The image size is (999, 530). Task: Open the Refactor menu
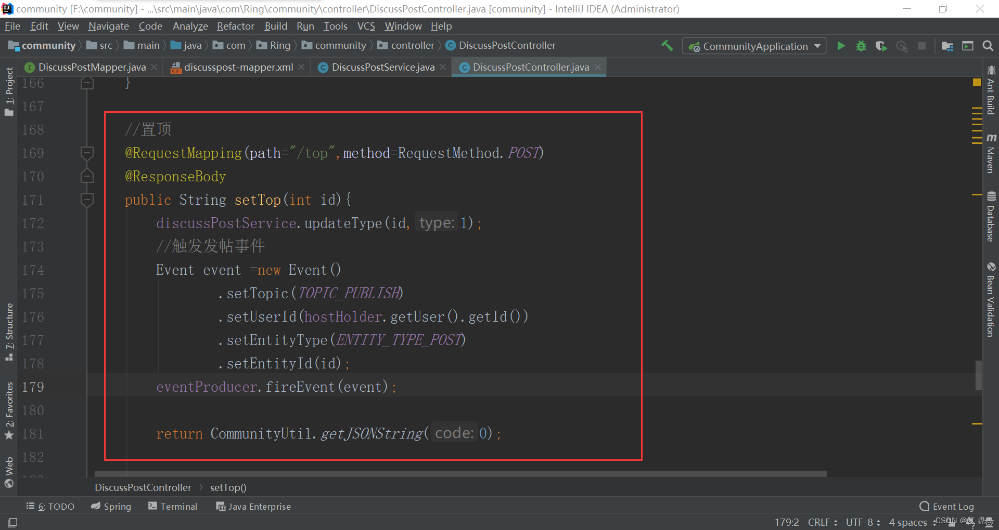(236, 26)
